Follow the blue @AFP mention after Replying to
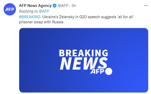This screenshot has width=151, height=94. (x=44, y=11)
